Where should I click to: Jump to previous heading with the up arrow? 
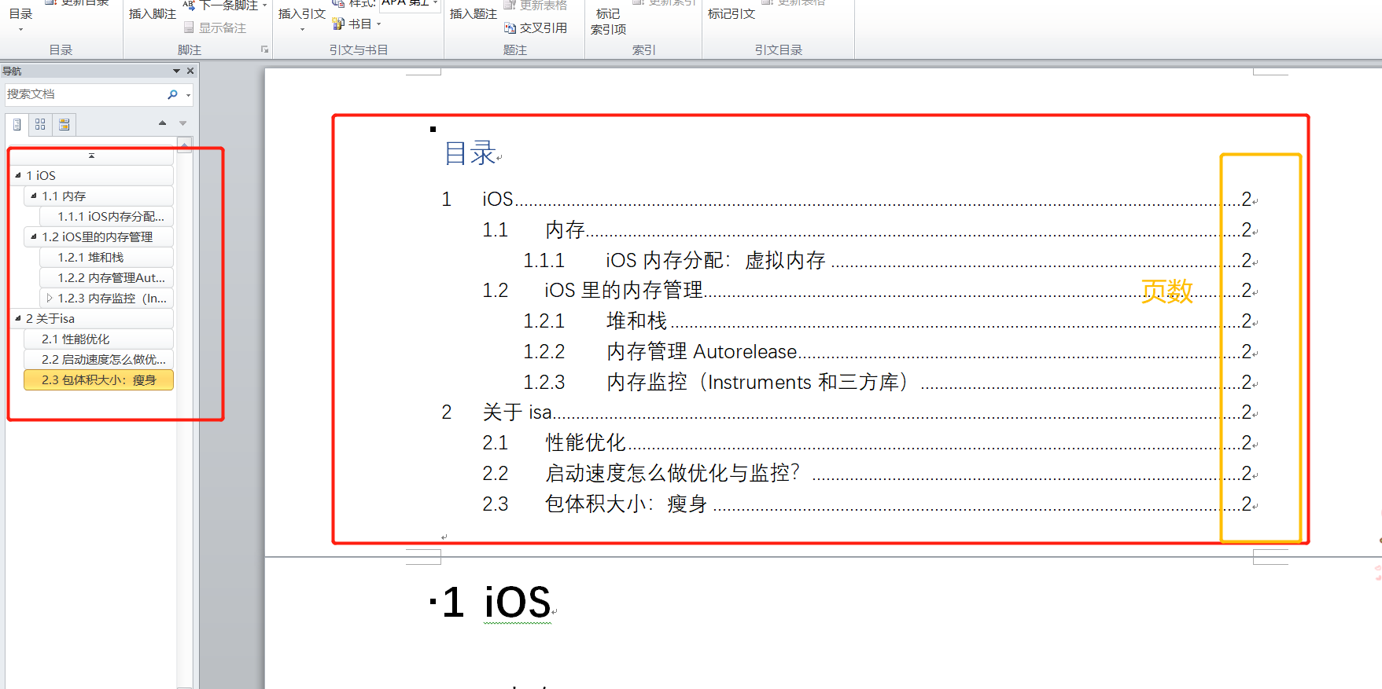click(162, 123)
